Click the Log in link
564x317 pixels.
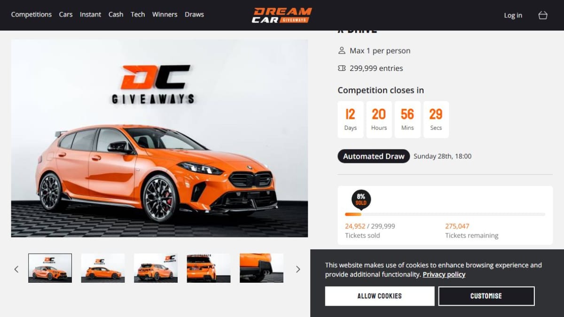coord(513,15)
